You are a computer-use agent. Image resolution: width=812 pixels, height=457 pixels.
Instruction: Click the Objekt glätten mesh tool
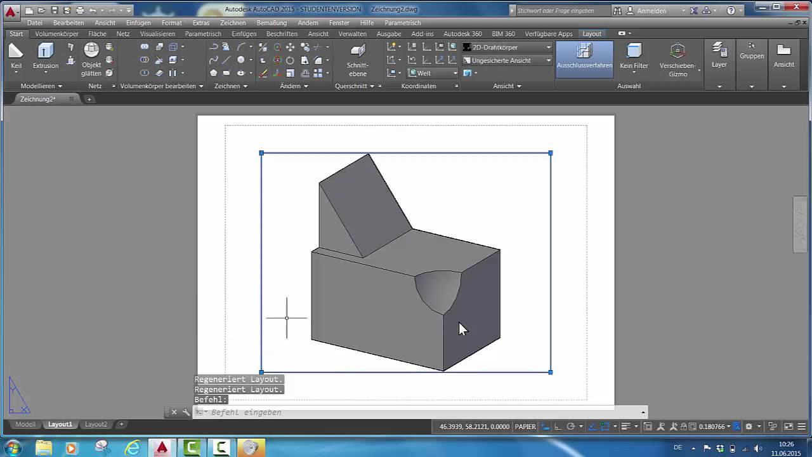coord(91,51)
